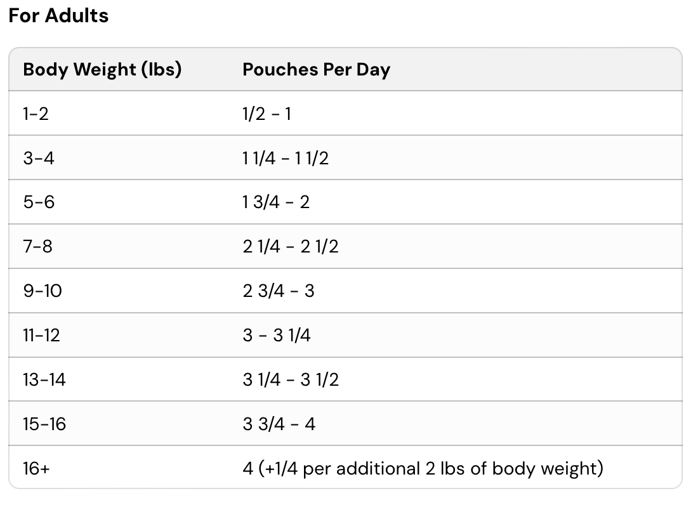Click the 'Pouches Per Day' column header
The height and width of the screenshot is (505, 698).
(x=316, y=69)
